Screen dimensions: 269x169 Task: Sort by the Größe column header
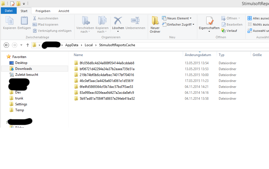point(257,55)
